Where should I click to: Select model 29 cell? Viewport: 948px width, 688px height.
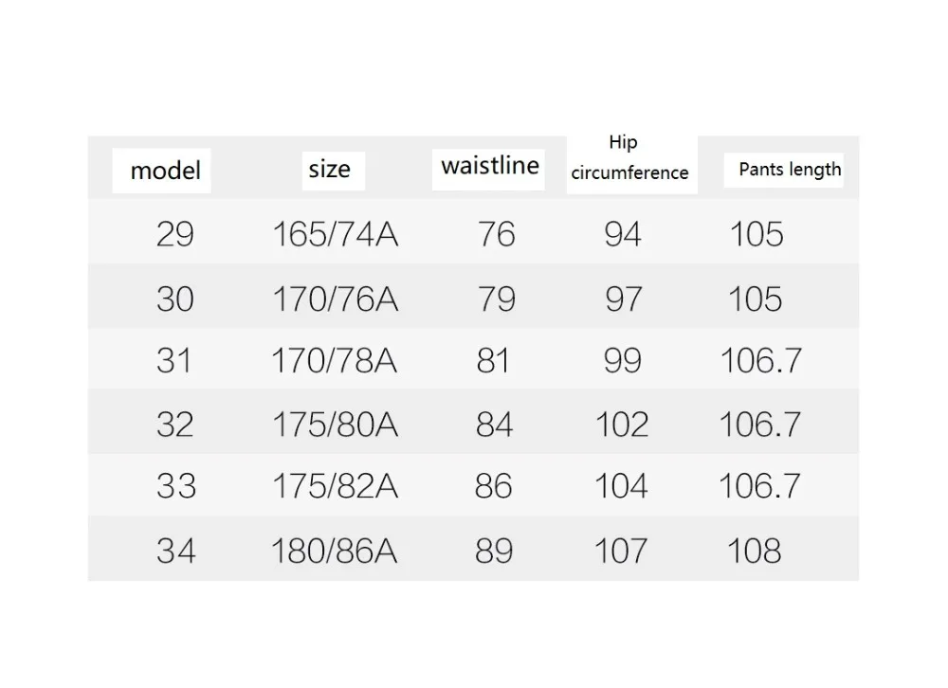[x=174, y=234]
